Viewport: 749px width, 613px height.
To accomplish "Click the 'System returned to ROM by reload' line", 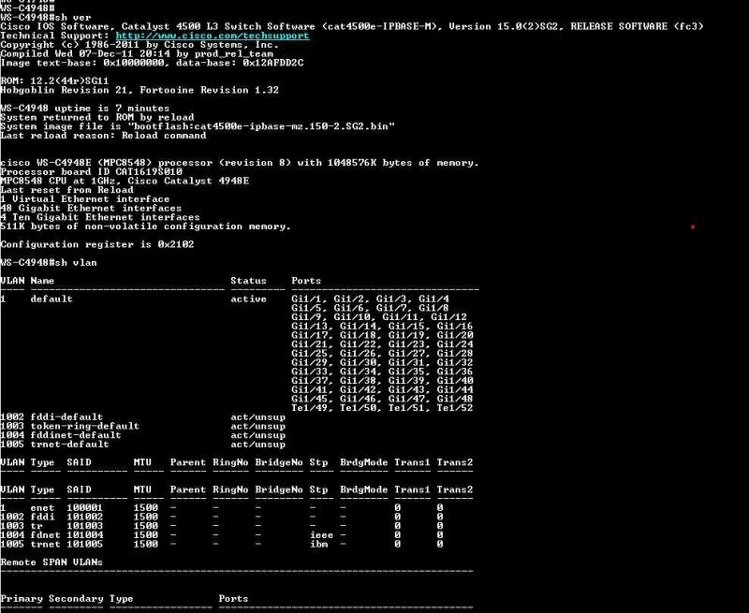I will [97, 117].
